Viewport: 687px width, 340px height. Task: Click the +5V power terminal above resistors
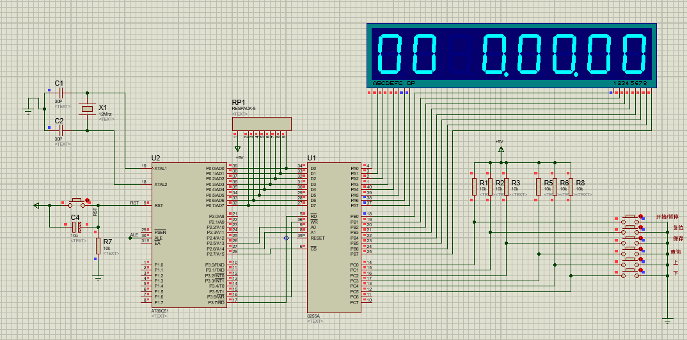(501, 149)
